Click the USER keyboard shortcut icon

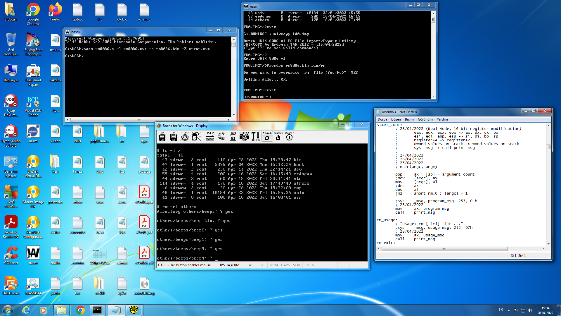click(210, 136)
